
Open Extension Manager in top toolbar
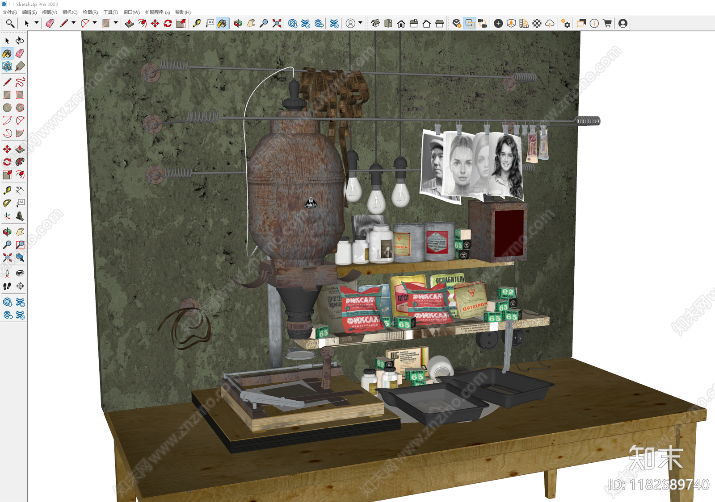(x=334, y=23)
